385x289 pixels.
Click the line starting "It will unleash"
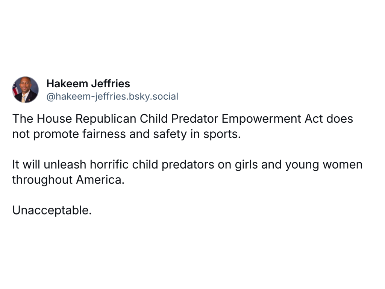coord(187,164)
